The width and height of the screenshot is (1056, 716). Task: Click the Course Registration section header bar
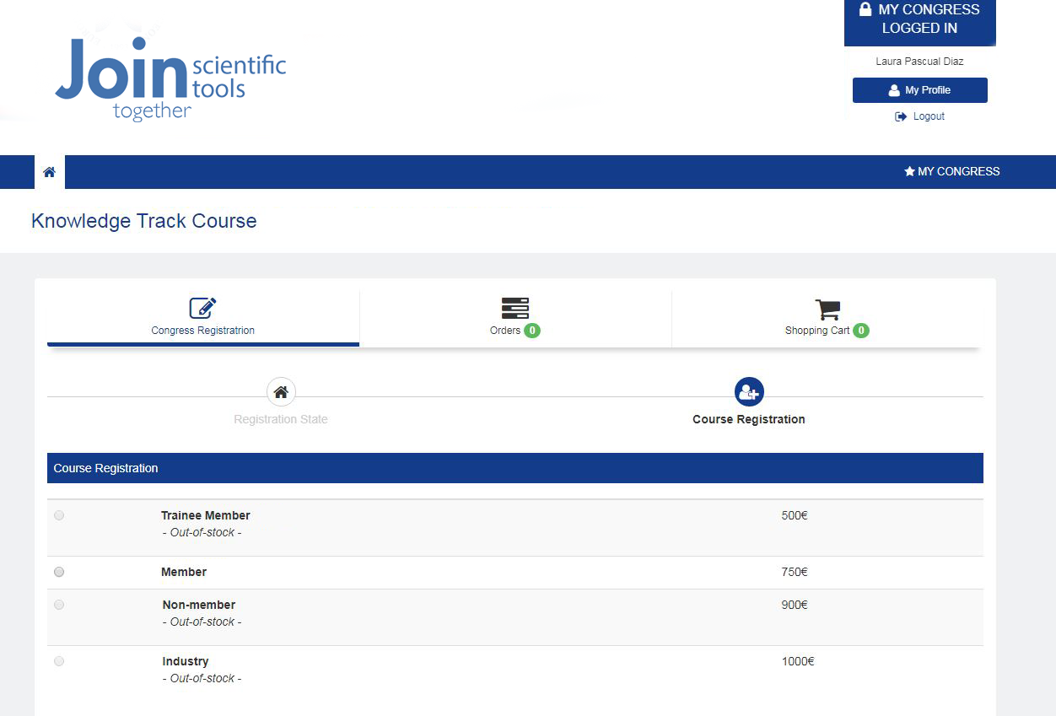pyautogui.click(x=515, y=468)
